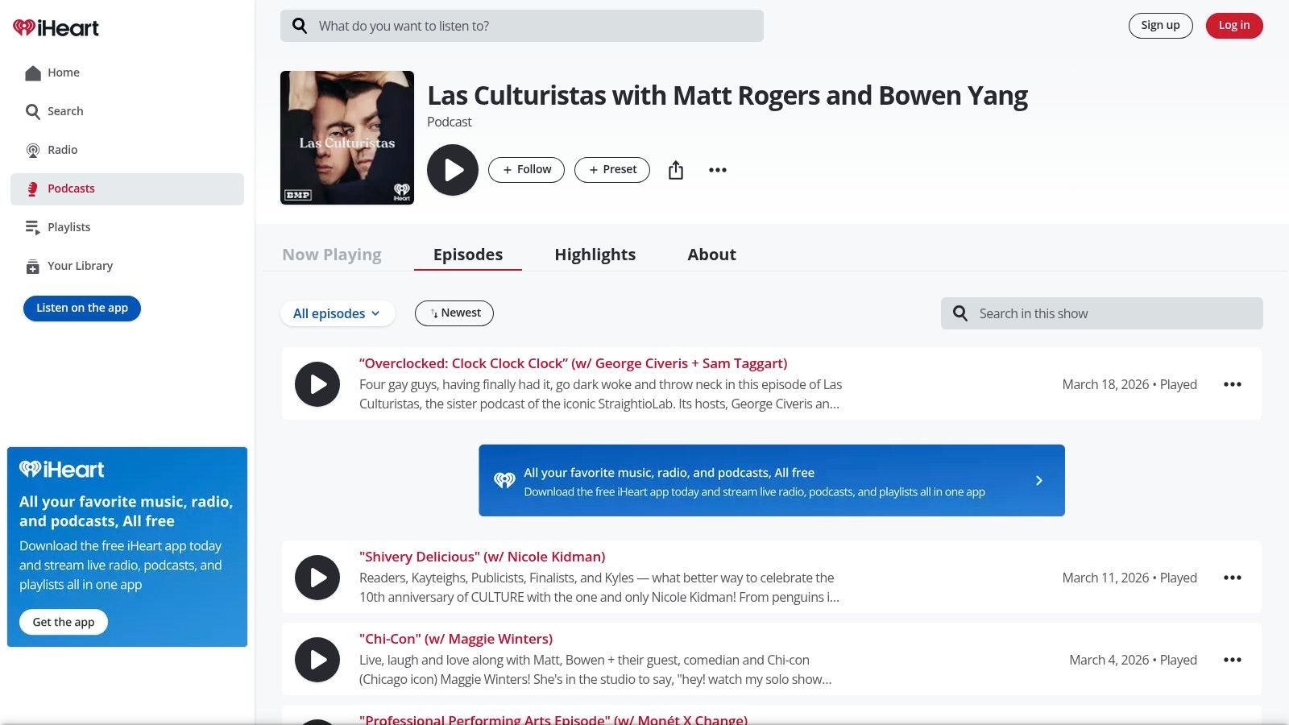This screenshot has width=1289, height=725.
Task: Click the Log in button
Action: 1234,26
